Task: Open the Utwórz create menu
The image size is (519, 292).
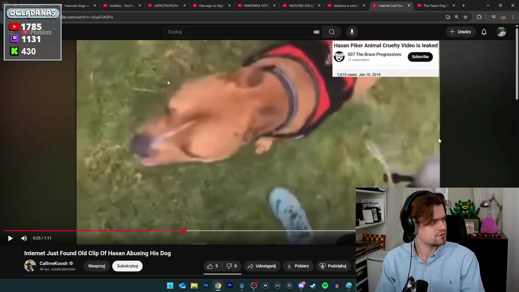Action: (460, 32)
